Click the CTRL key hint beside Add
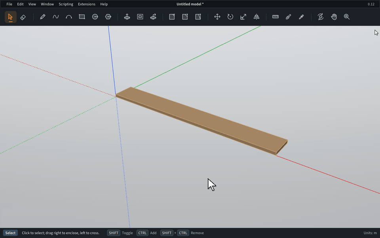Viewport: 380px width, 238px height. 142,233
